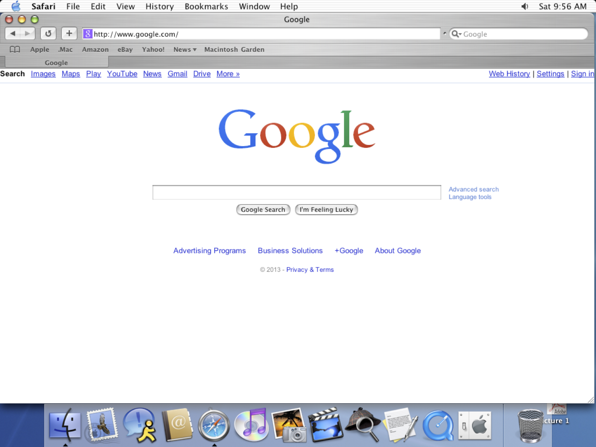The height and width of the screenshot is (447, 596).
Task: Go back with the Safari back arrow
Action: click(13, 34)
